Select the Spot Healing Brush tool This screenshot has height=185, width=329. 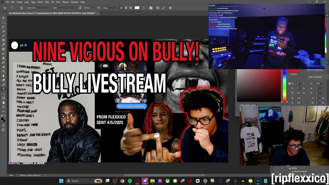click(4, 49)
